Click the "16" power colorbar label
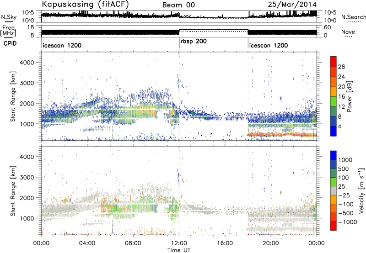 pos(341,97)
